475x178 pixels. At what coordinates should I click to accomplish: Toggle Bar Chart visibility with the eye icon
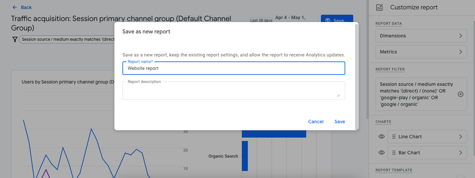point(382,153)
